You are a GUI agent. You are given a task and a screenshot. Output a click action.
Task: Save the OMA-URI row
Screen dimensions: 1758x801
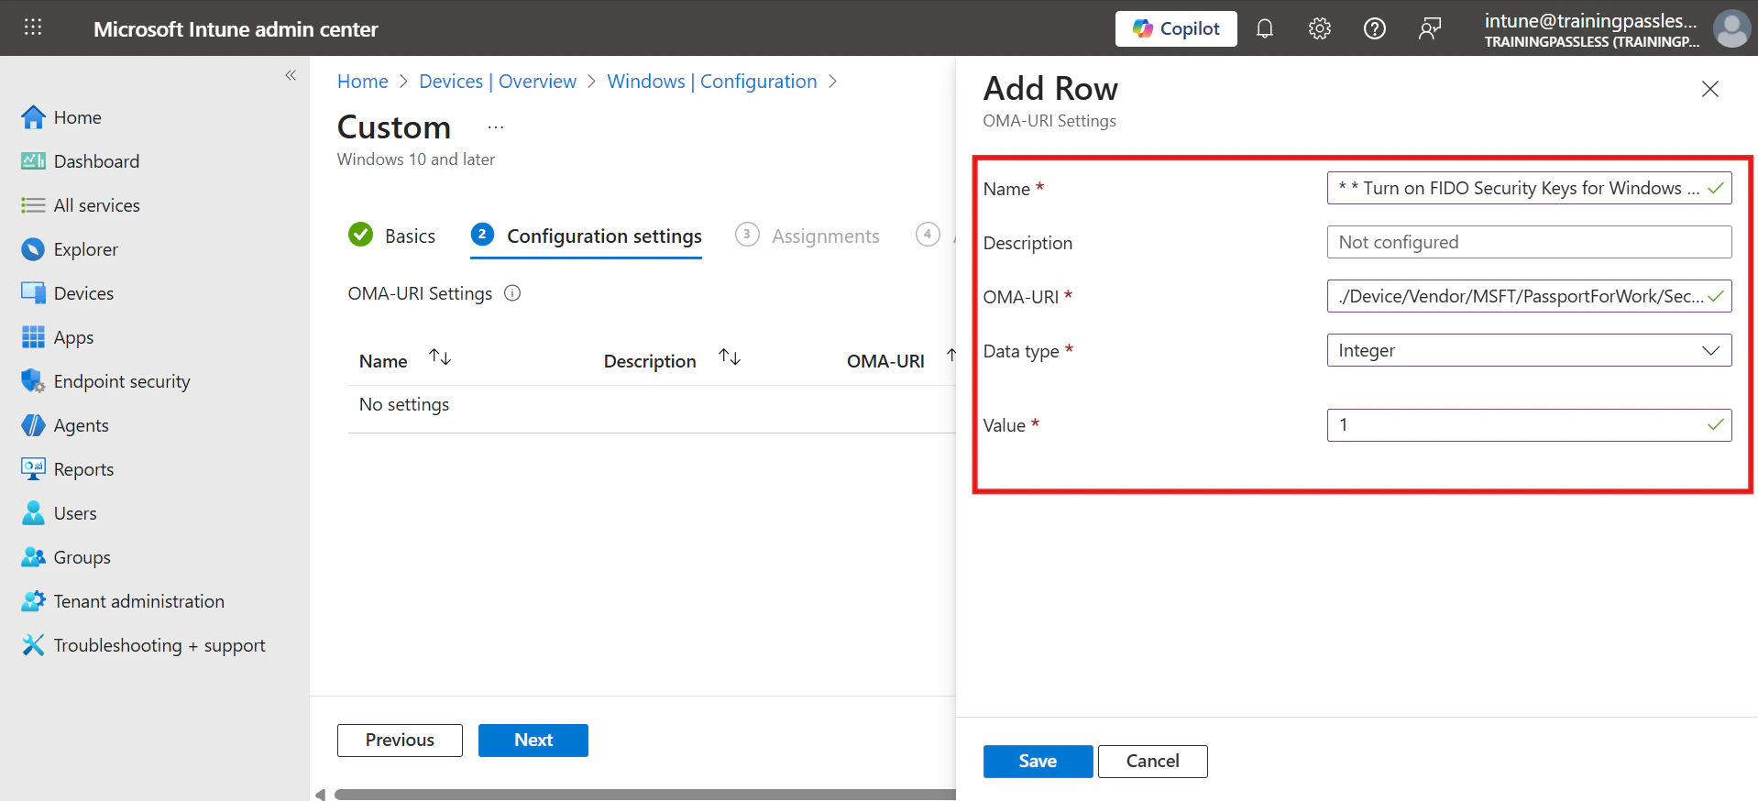1038,762
